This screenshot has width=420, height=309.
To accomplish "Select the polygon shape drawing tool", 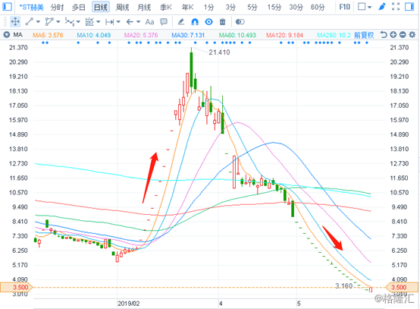I will 49,22.
